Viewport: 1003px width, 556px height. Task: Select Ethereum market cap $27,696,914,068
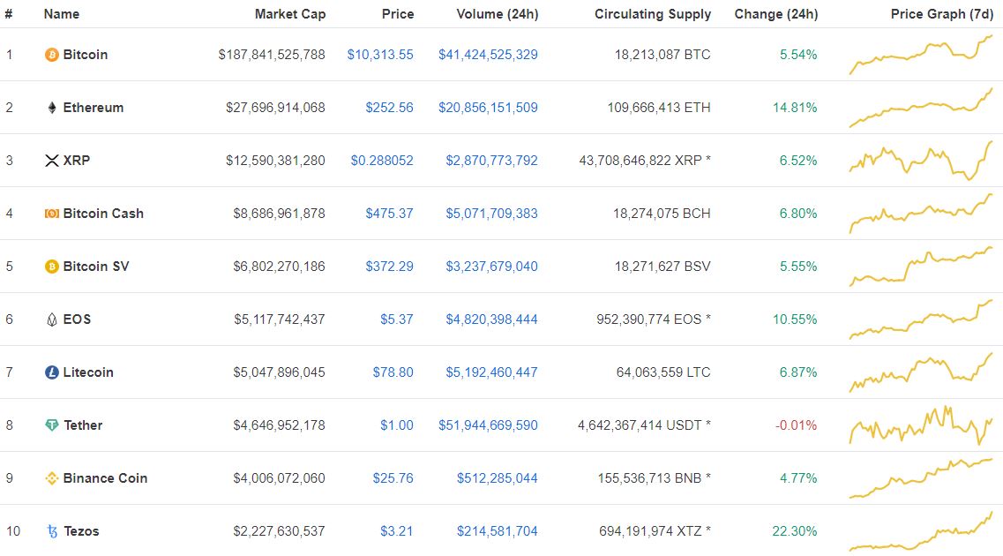276,108
